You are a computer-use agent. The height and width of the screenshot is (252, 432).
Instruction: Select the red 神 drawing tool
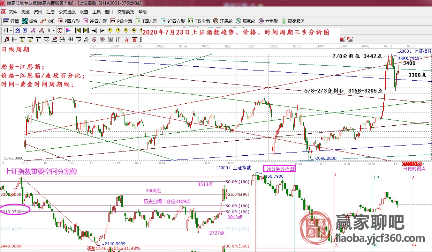click(x=127, y=39)
